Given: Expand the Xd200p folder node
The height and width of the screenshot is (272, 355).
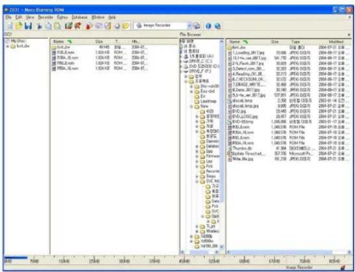Looking at the screenshot, I should (191, 236).
